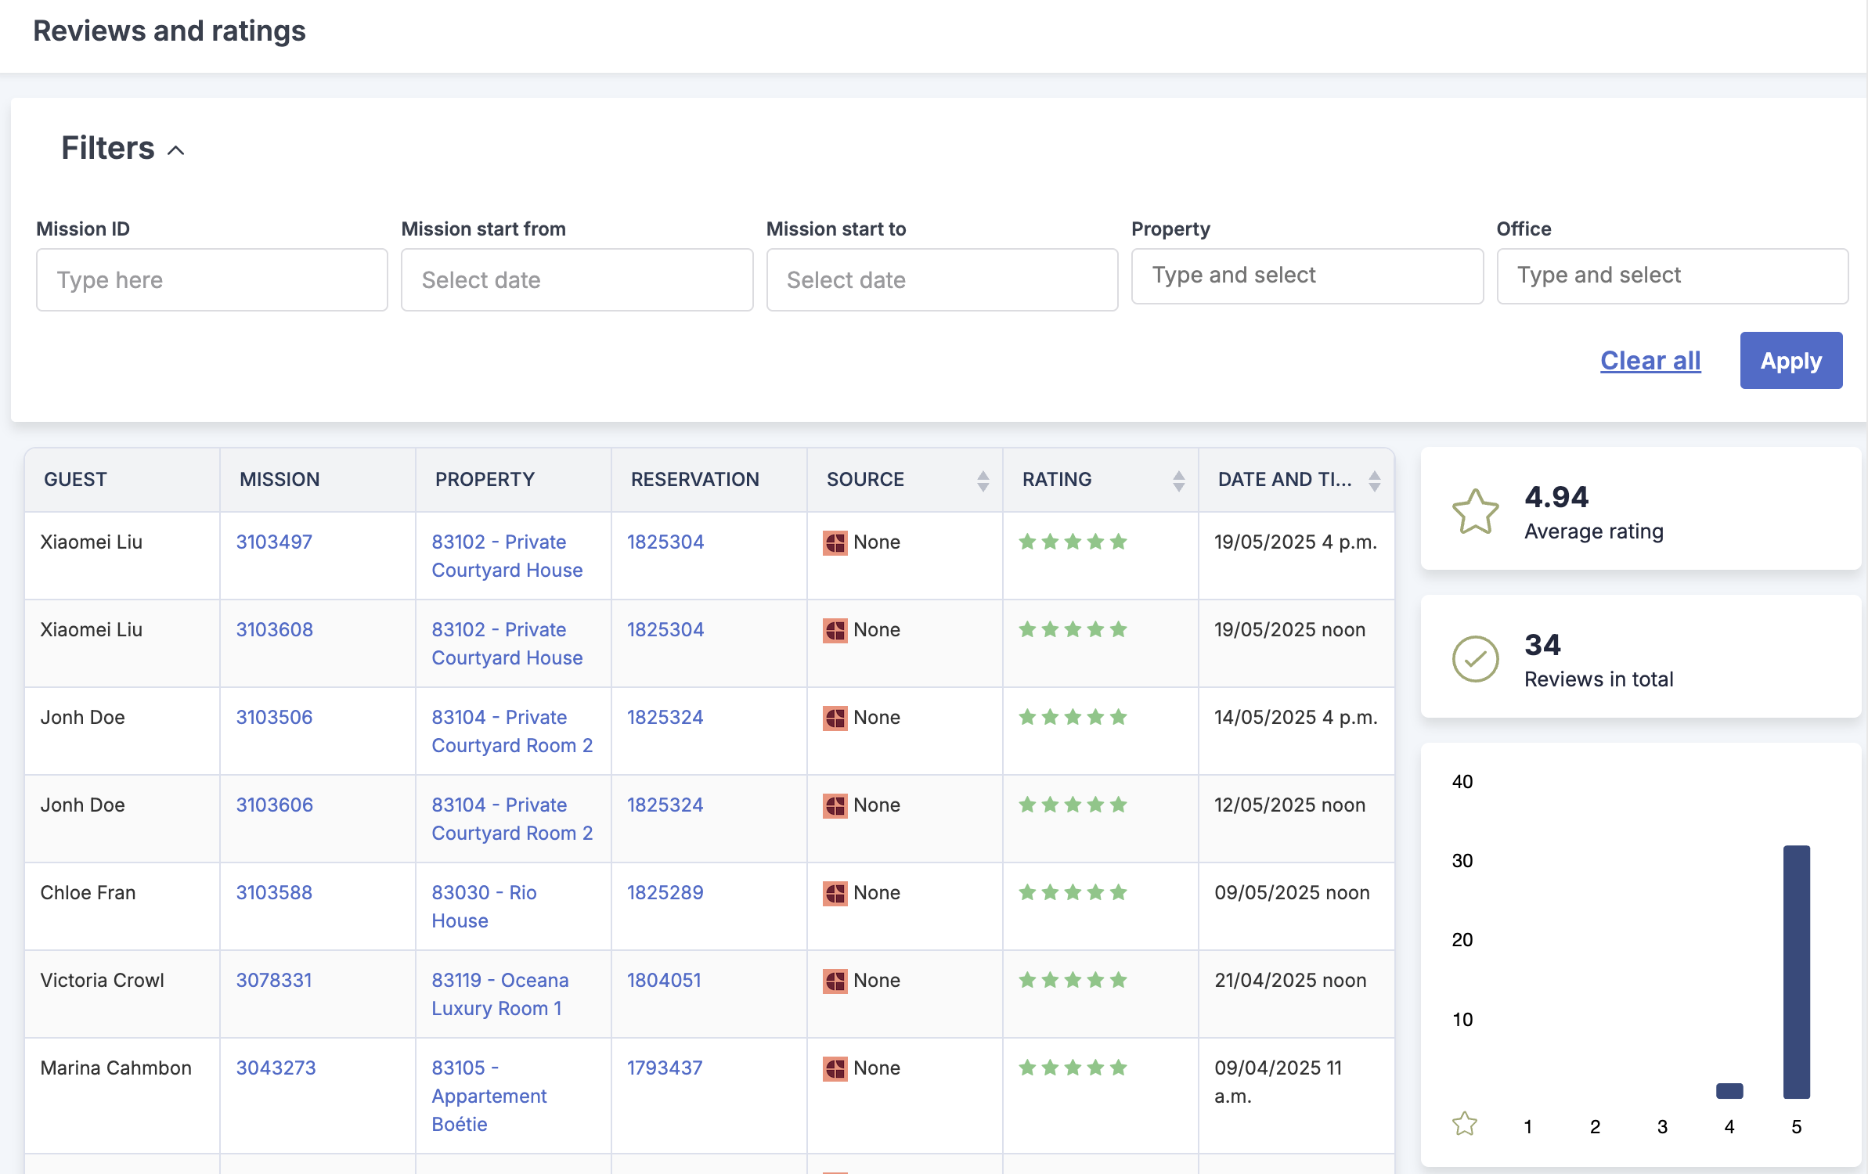Image resolution: width=1868 pixels, height=1174 pixels.
Task: Click star rating in Victoria Crowl row
Action: 1073,980
